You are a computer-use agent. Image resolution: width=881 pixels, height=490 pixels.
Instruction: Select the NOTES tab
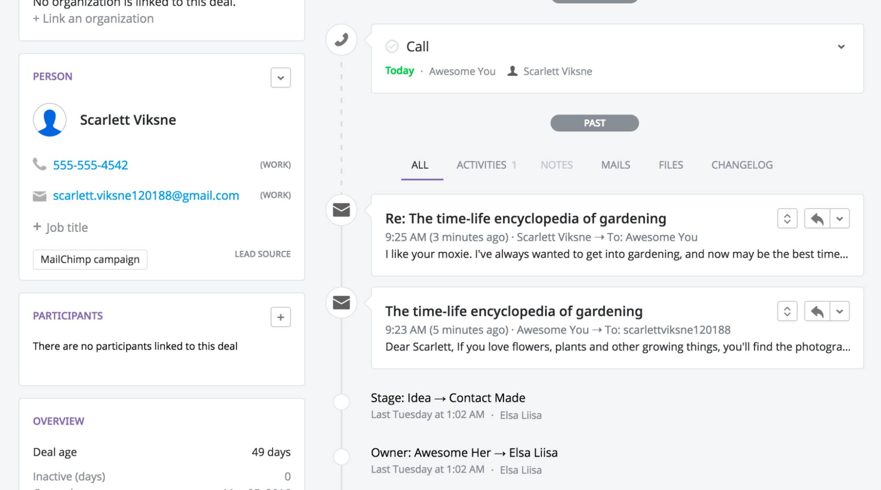click(x=556, y=165)
